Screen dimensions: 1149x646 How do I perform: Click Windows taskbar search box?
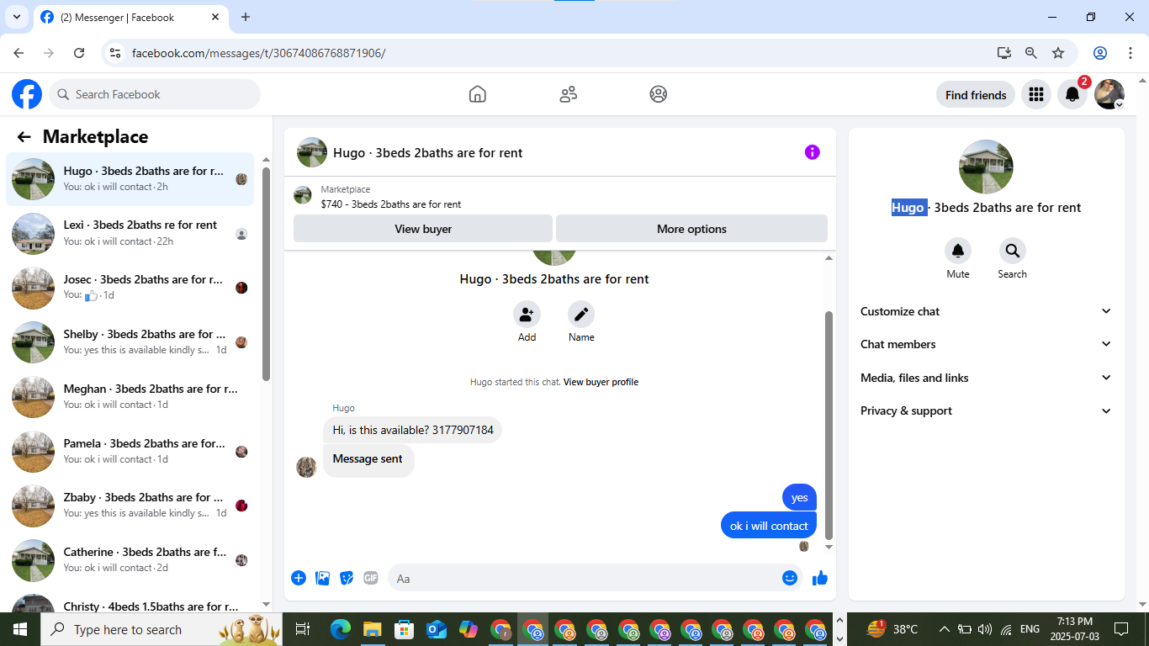[161, 629]
